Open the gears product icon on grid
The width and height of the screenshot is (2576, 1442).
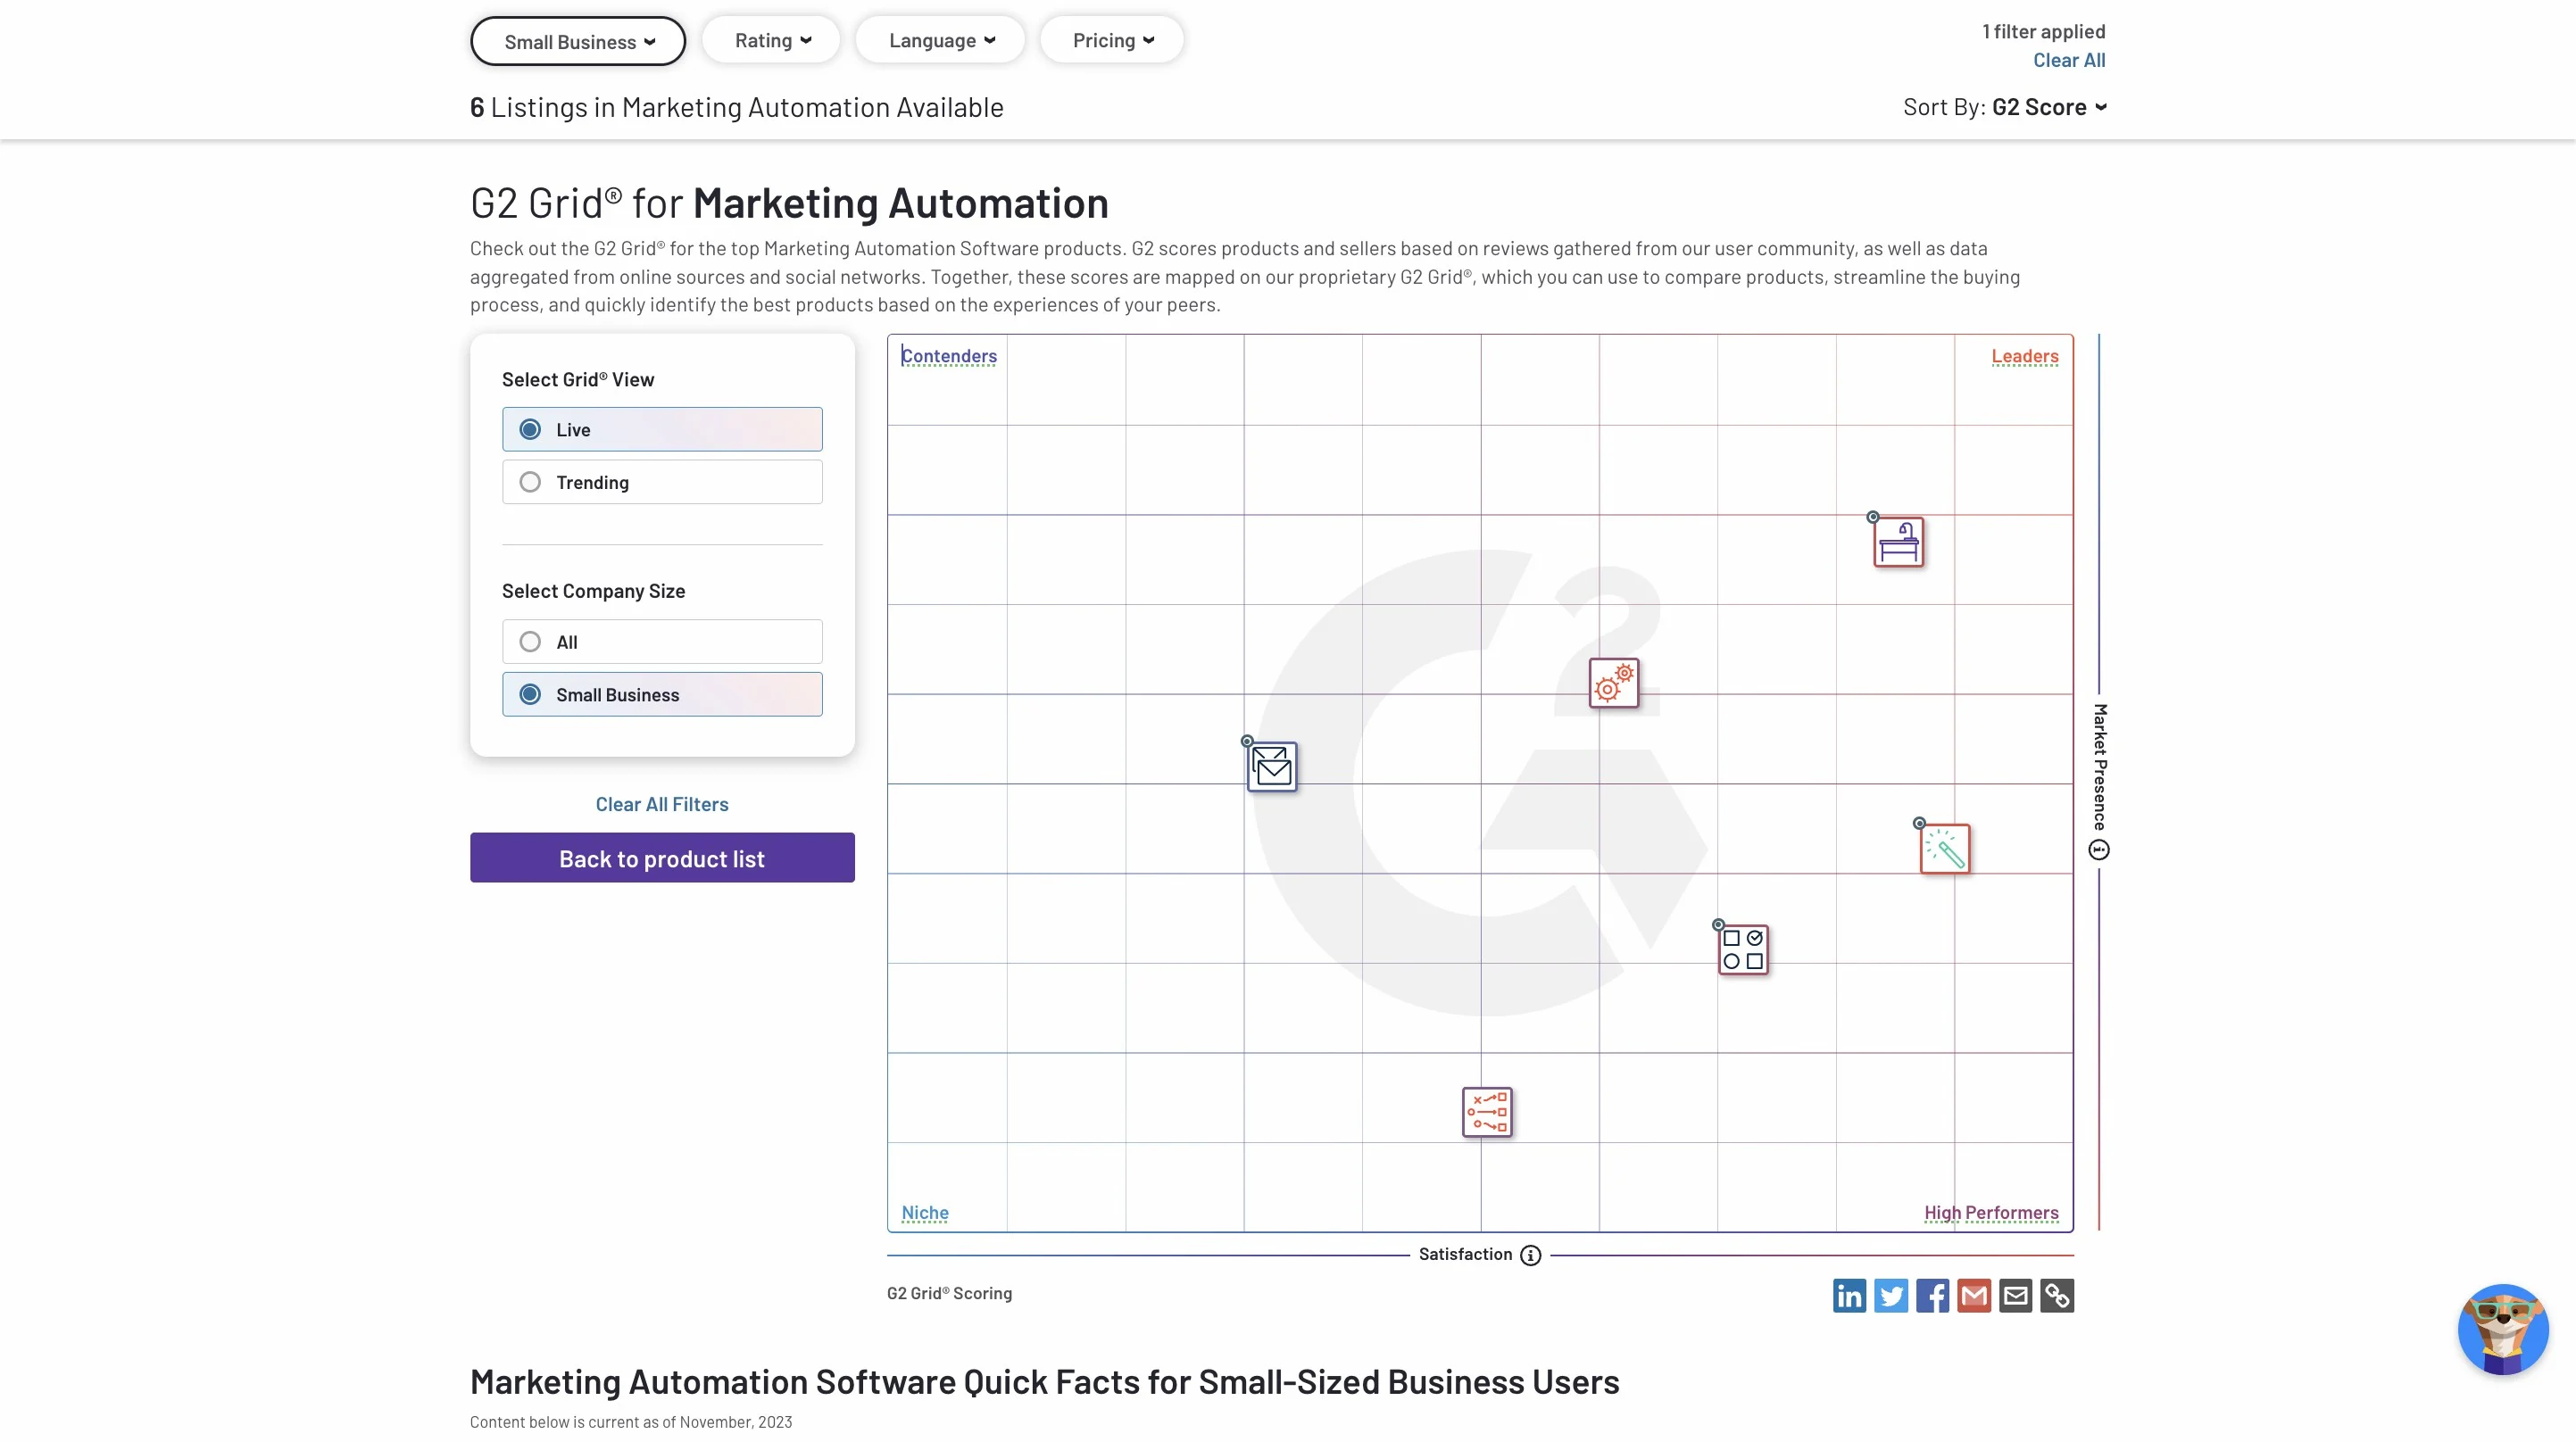point(1614,683)
